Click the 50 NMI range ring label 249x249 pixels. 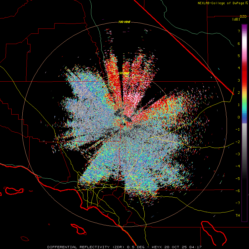coord(124,73)
